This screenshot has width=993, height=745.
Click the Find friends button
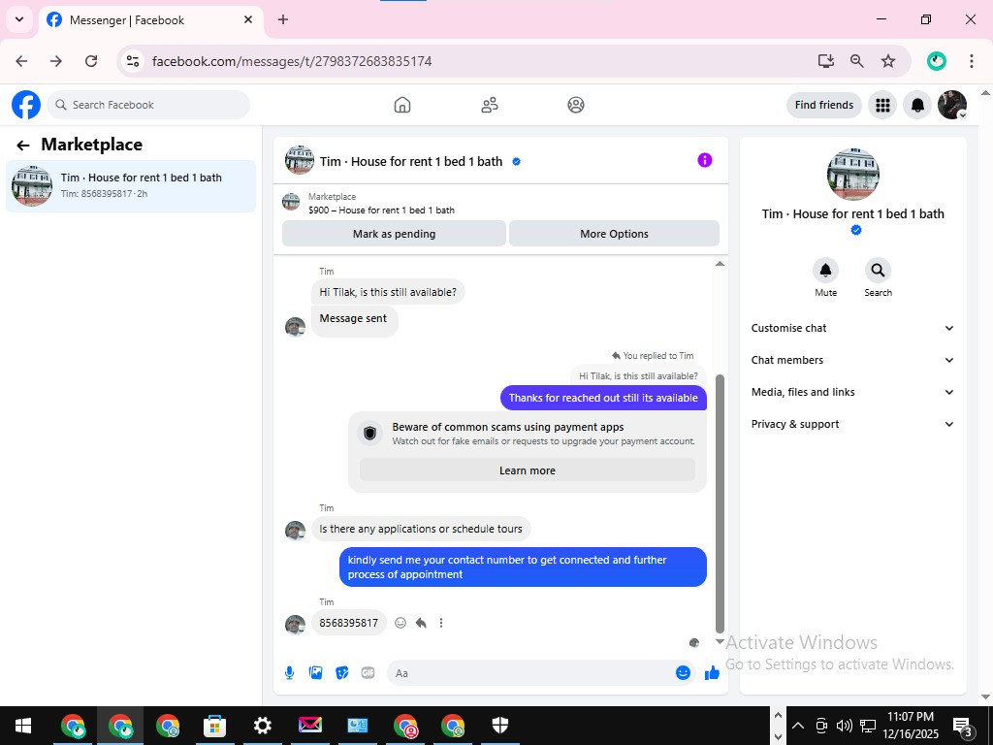coord(824,105)
